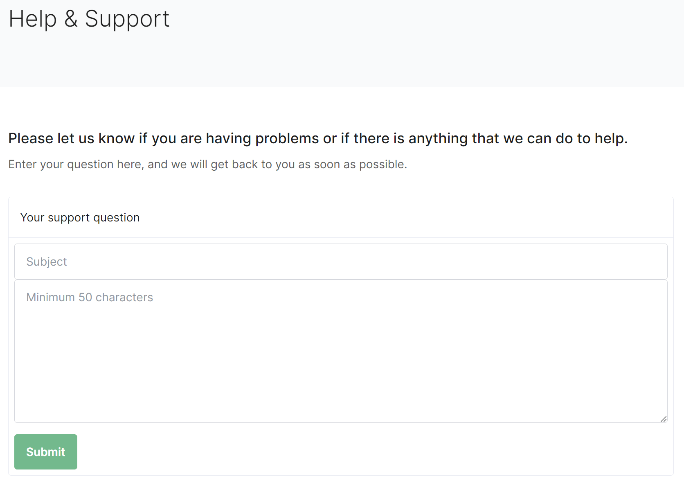Click the 'Please let us know' heading
684x483 pixels.
tap(318, 138)
